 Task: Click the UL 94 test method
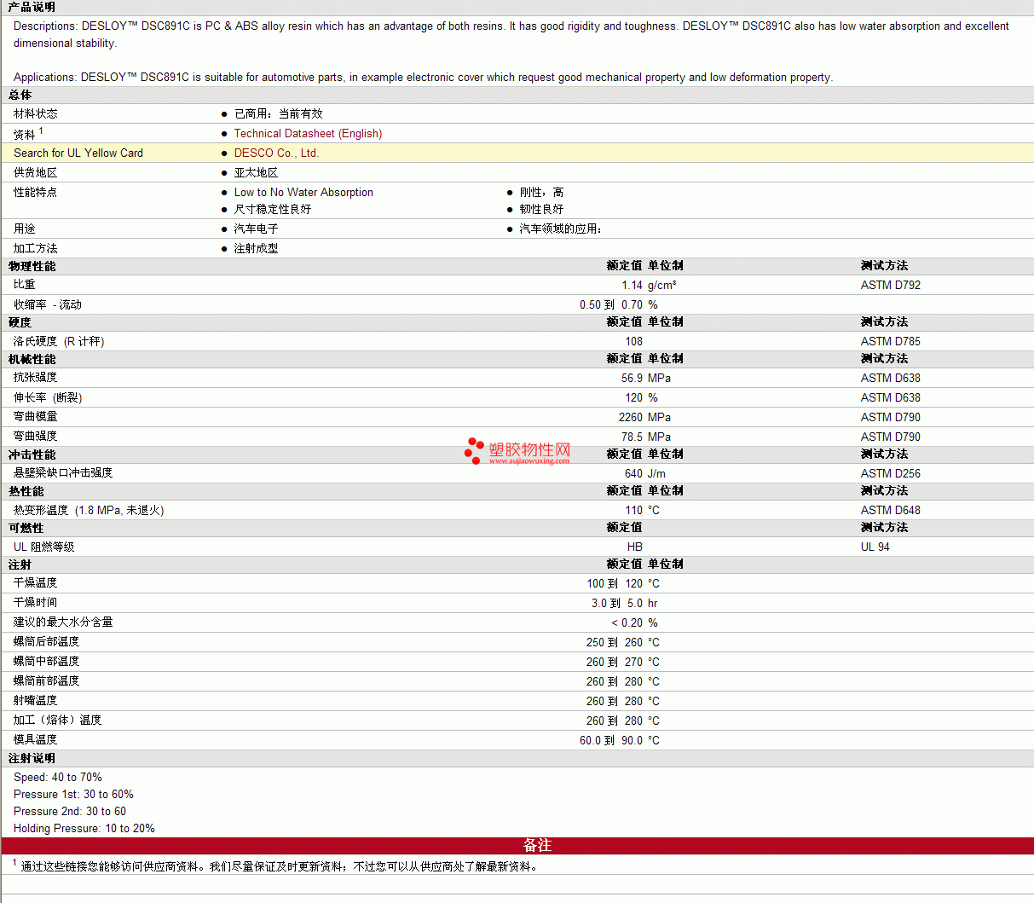[x=875, y=547]
